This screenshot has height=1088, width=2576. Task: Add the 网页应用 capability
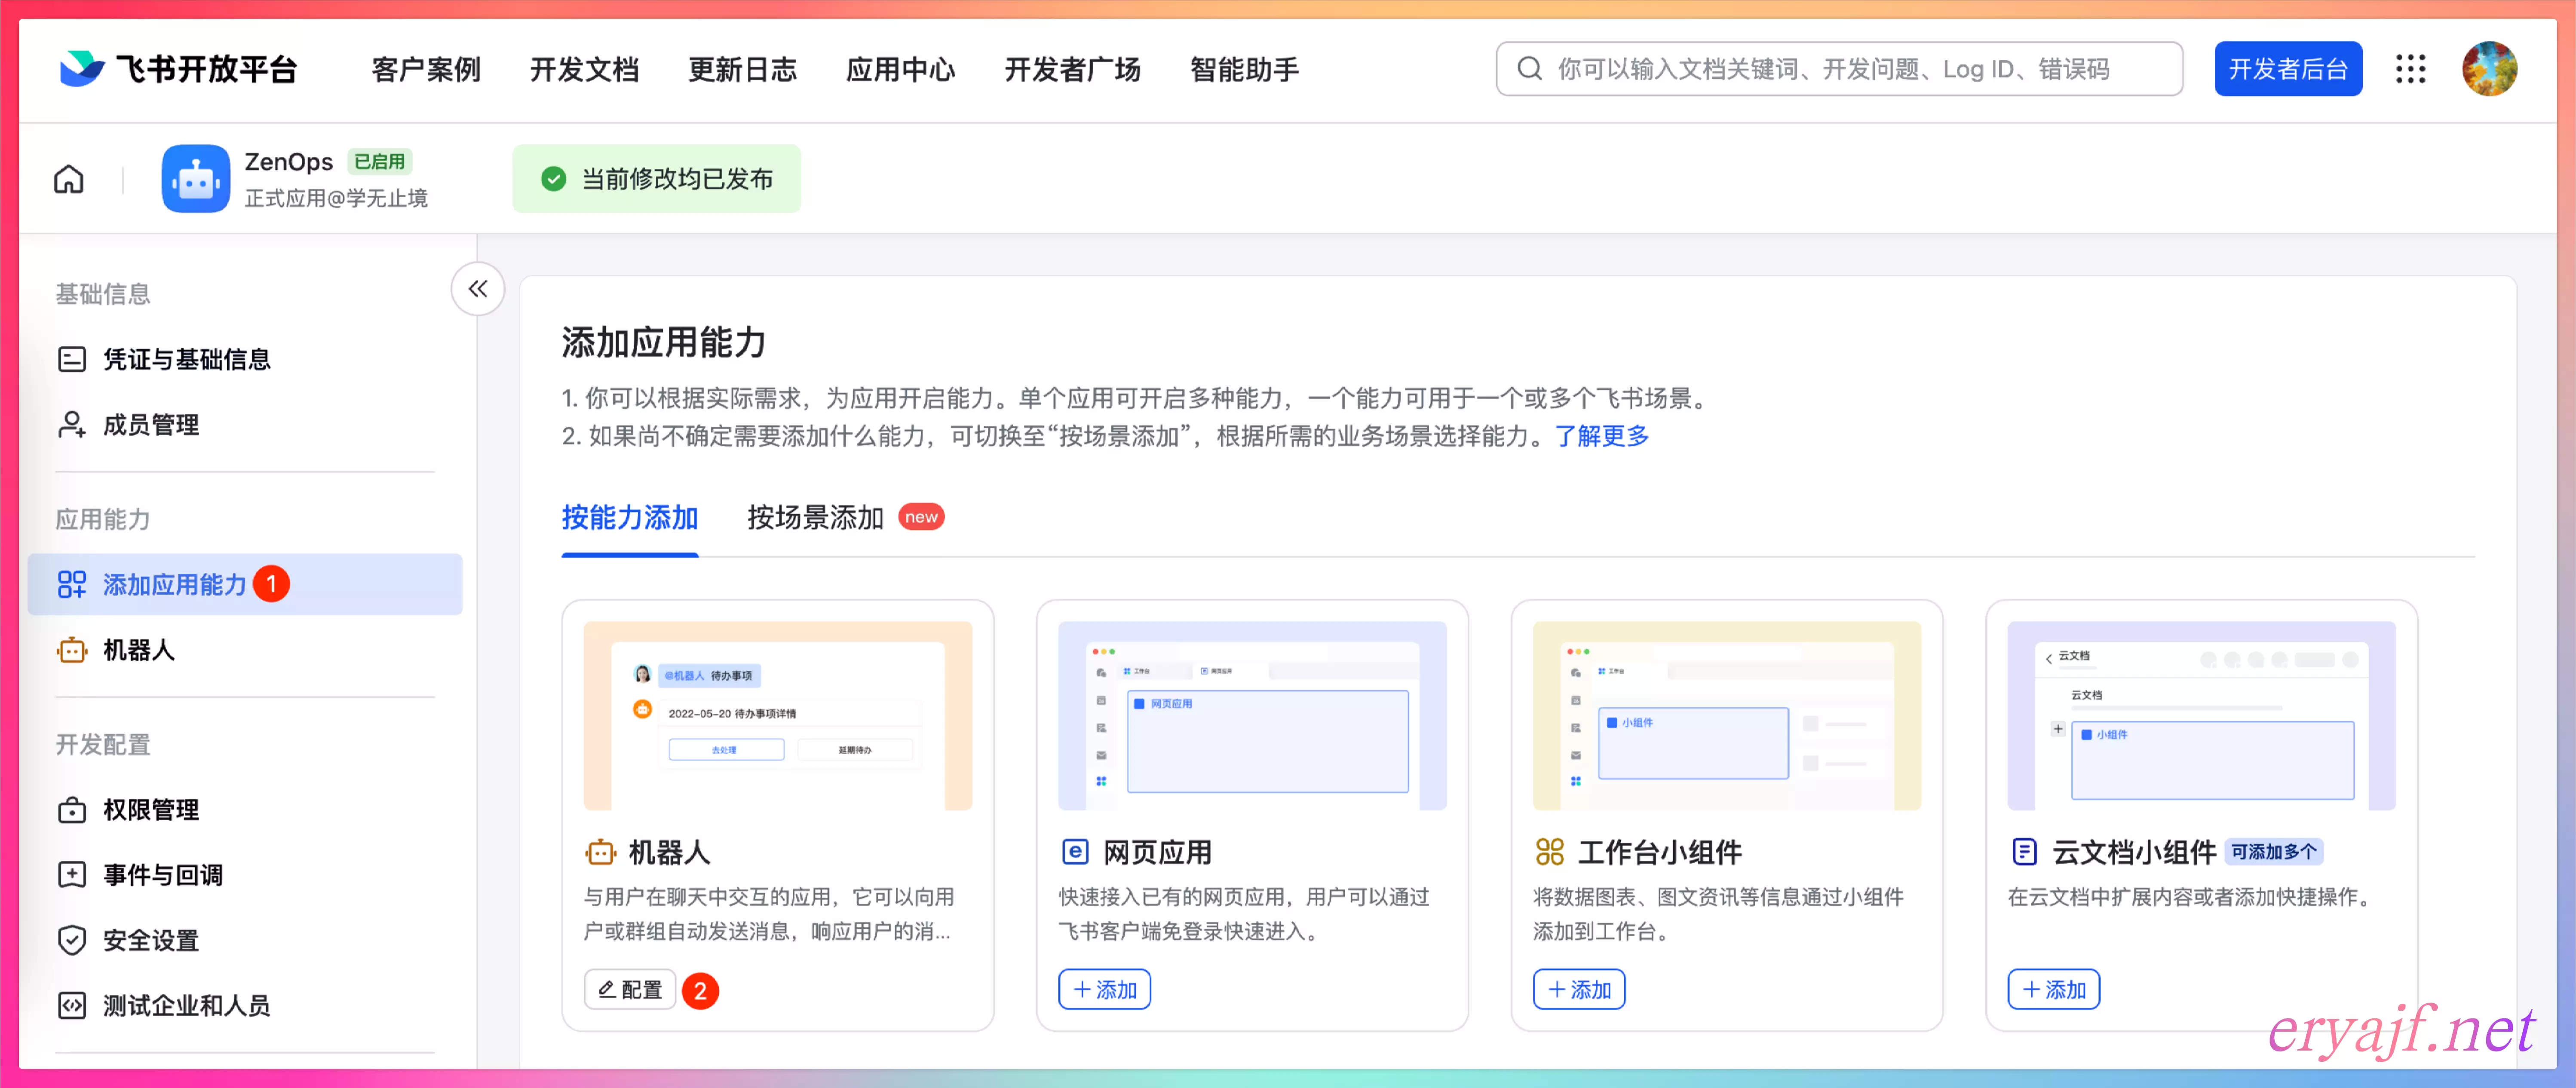tap(1104, 989)
